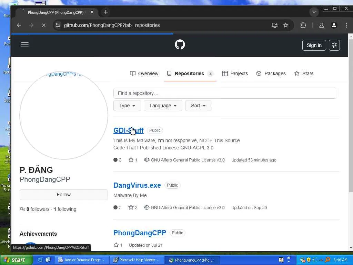This screenshot has width=353, height=265.
Task: Click the browser forward arrow
Action: tap(31, 25)
